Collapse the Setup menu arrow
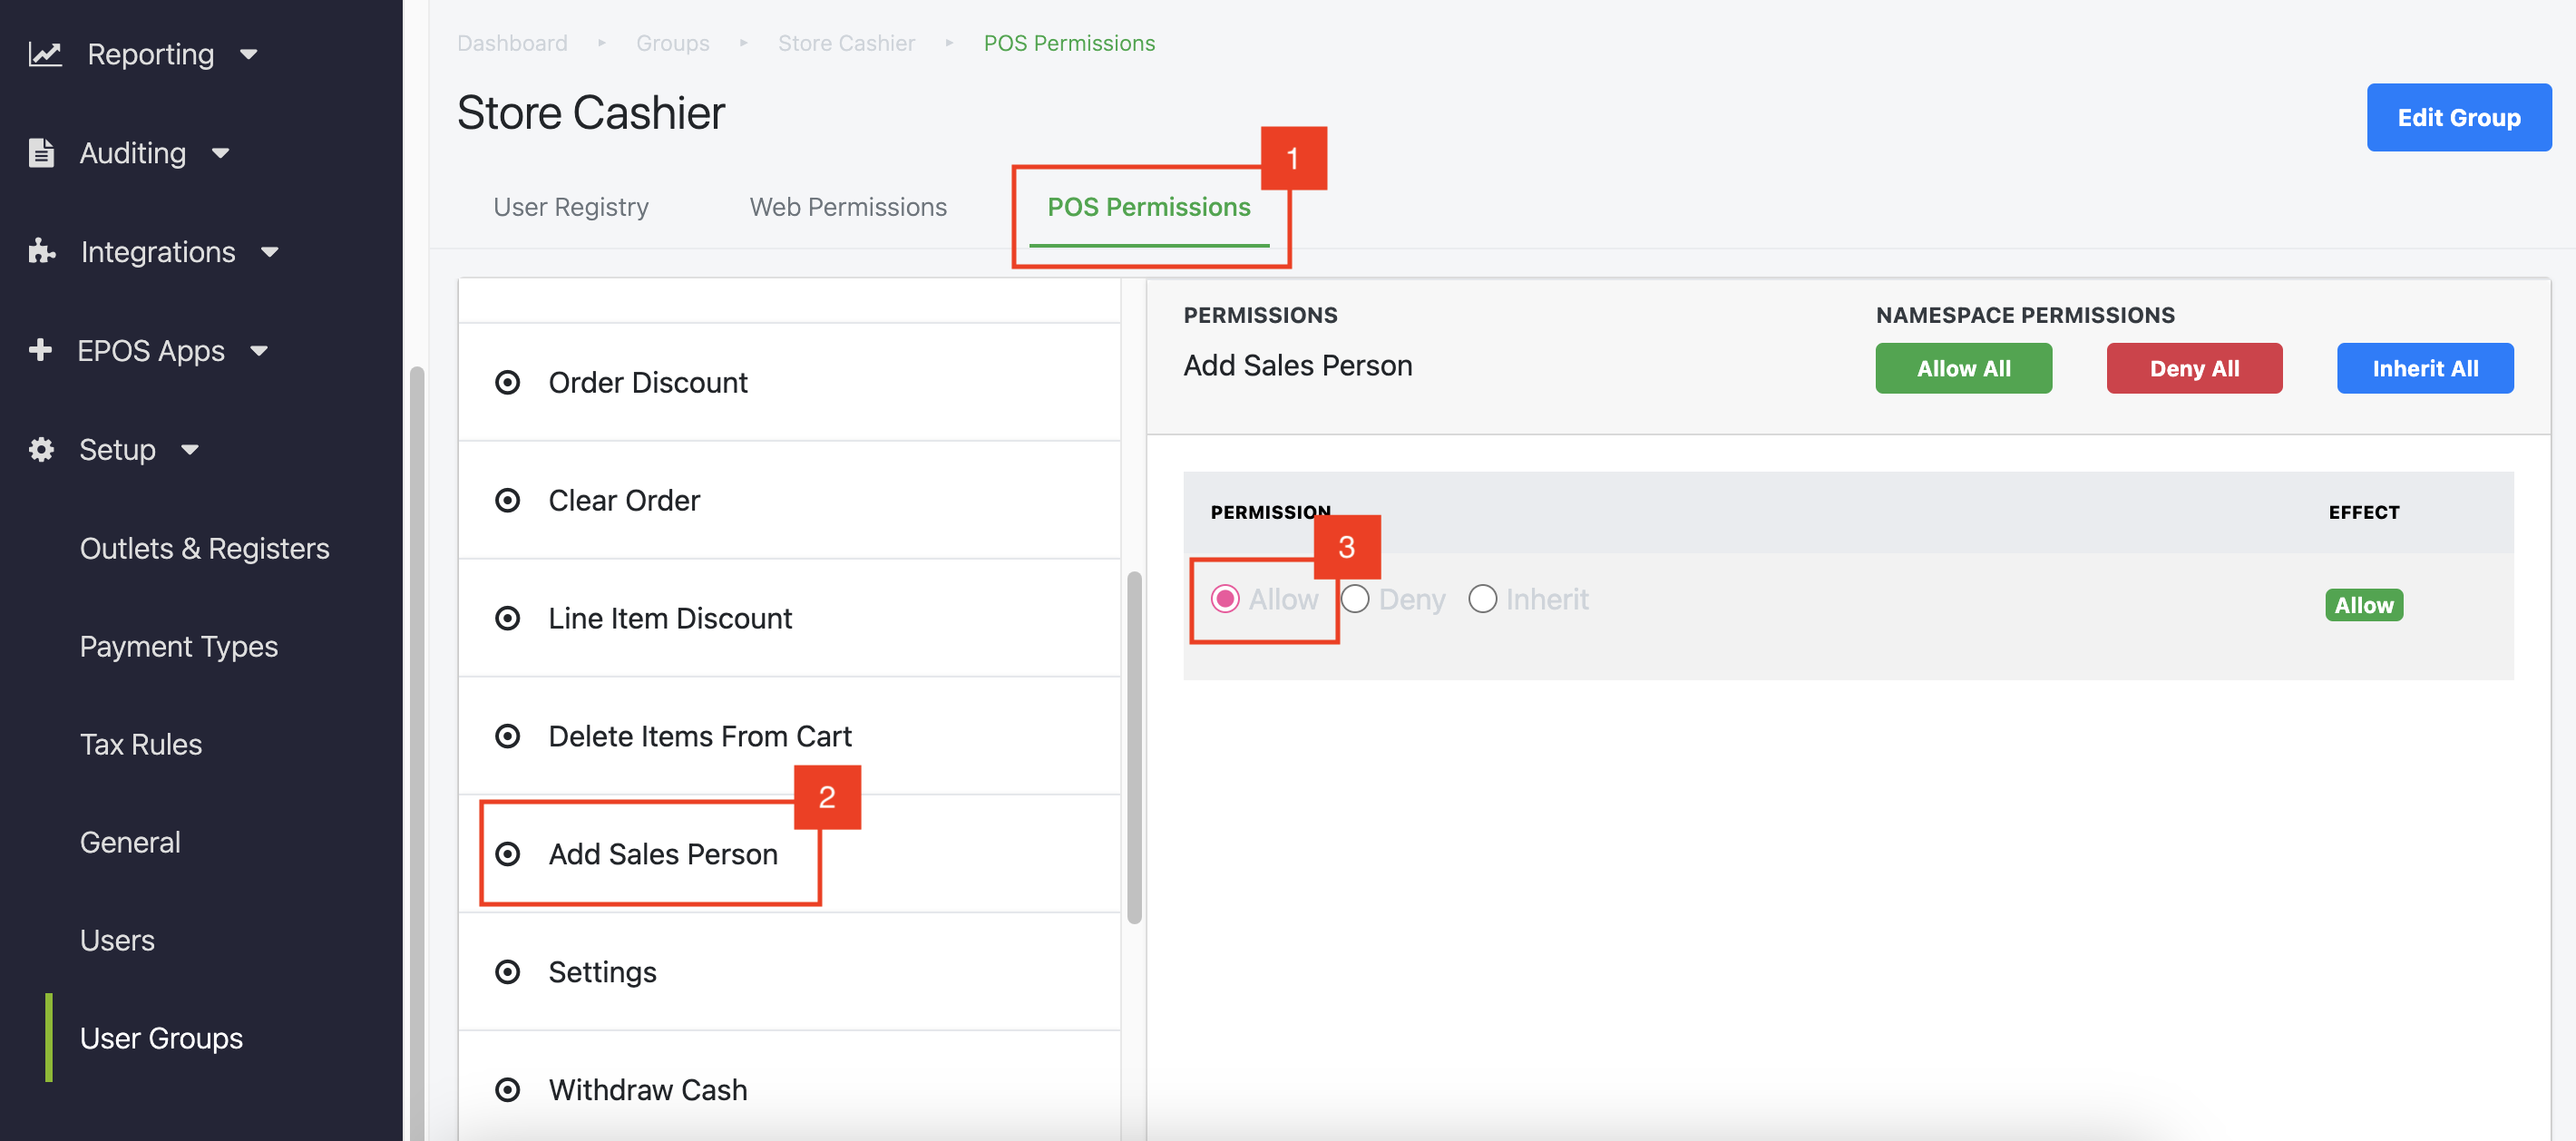The image size is (2576, 1141). click(190, 450)
